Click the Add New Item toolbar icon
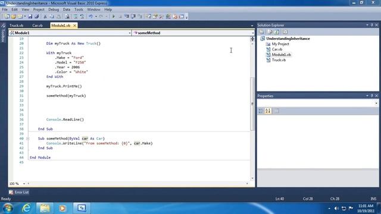 pos(20,17)
